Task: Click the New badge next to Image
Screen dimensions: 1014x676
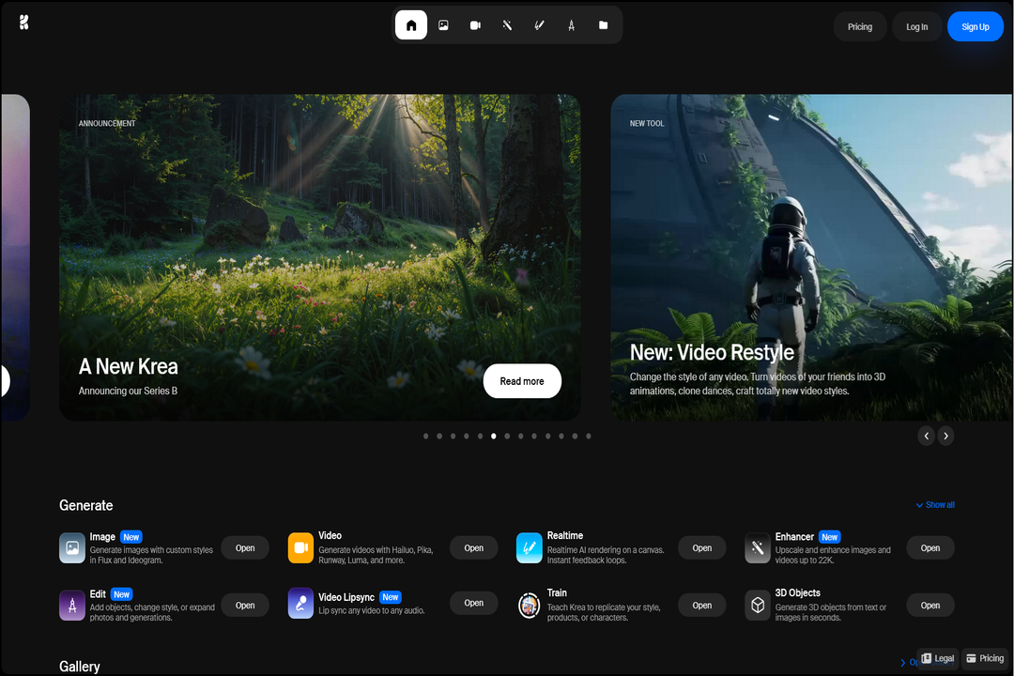Action: tap(131, 537)
